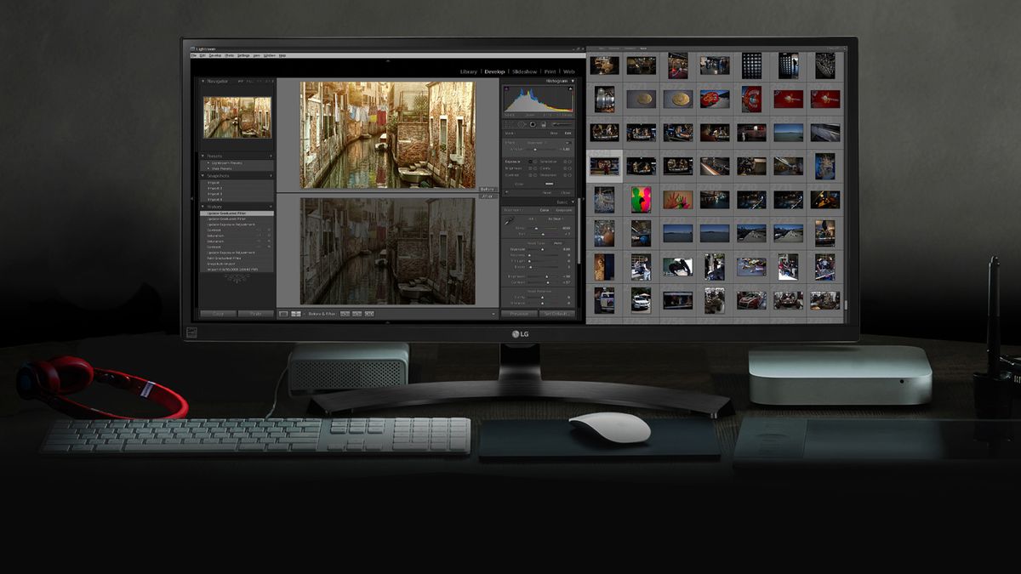
Task: Click the Set Default button
Action: [x=556, y=314]
